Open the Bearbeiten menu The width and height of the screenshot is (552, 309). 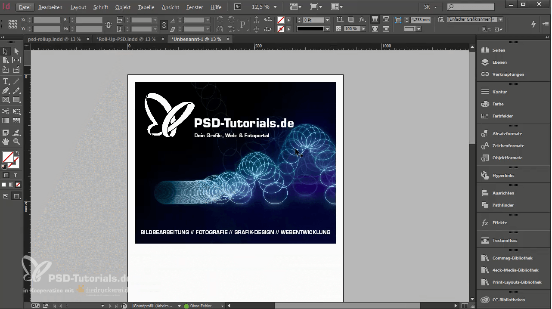(x=50, y=7)
